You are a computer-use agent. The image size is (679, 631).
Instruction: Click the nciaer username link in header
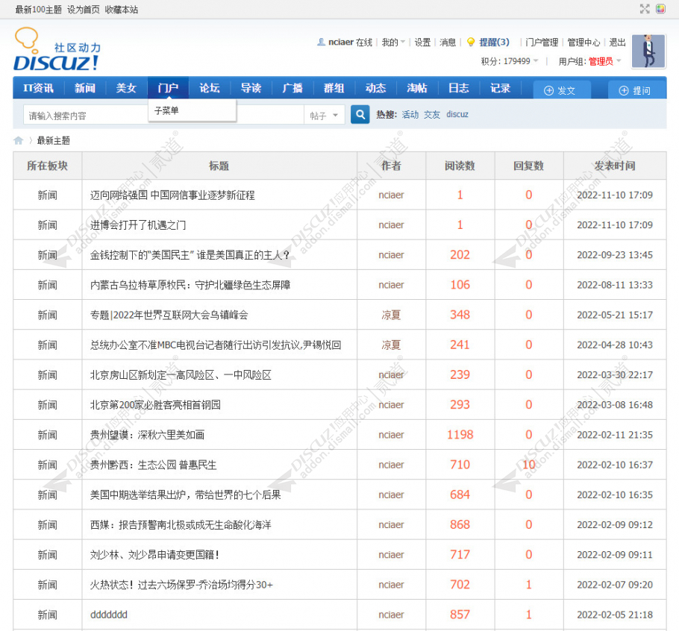(x=341, y=42)
